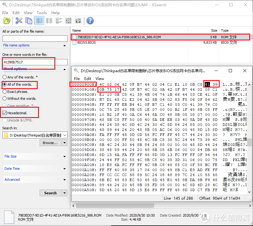
Task: Maximize the hex viewer window
Action: (x=230, y=71)
